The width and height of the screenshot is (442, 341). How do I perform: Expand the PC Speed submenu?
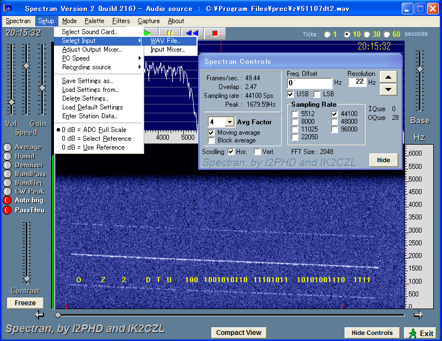click(99, 58)
